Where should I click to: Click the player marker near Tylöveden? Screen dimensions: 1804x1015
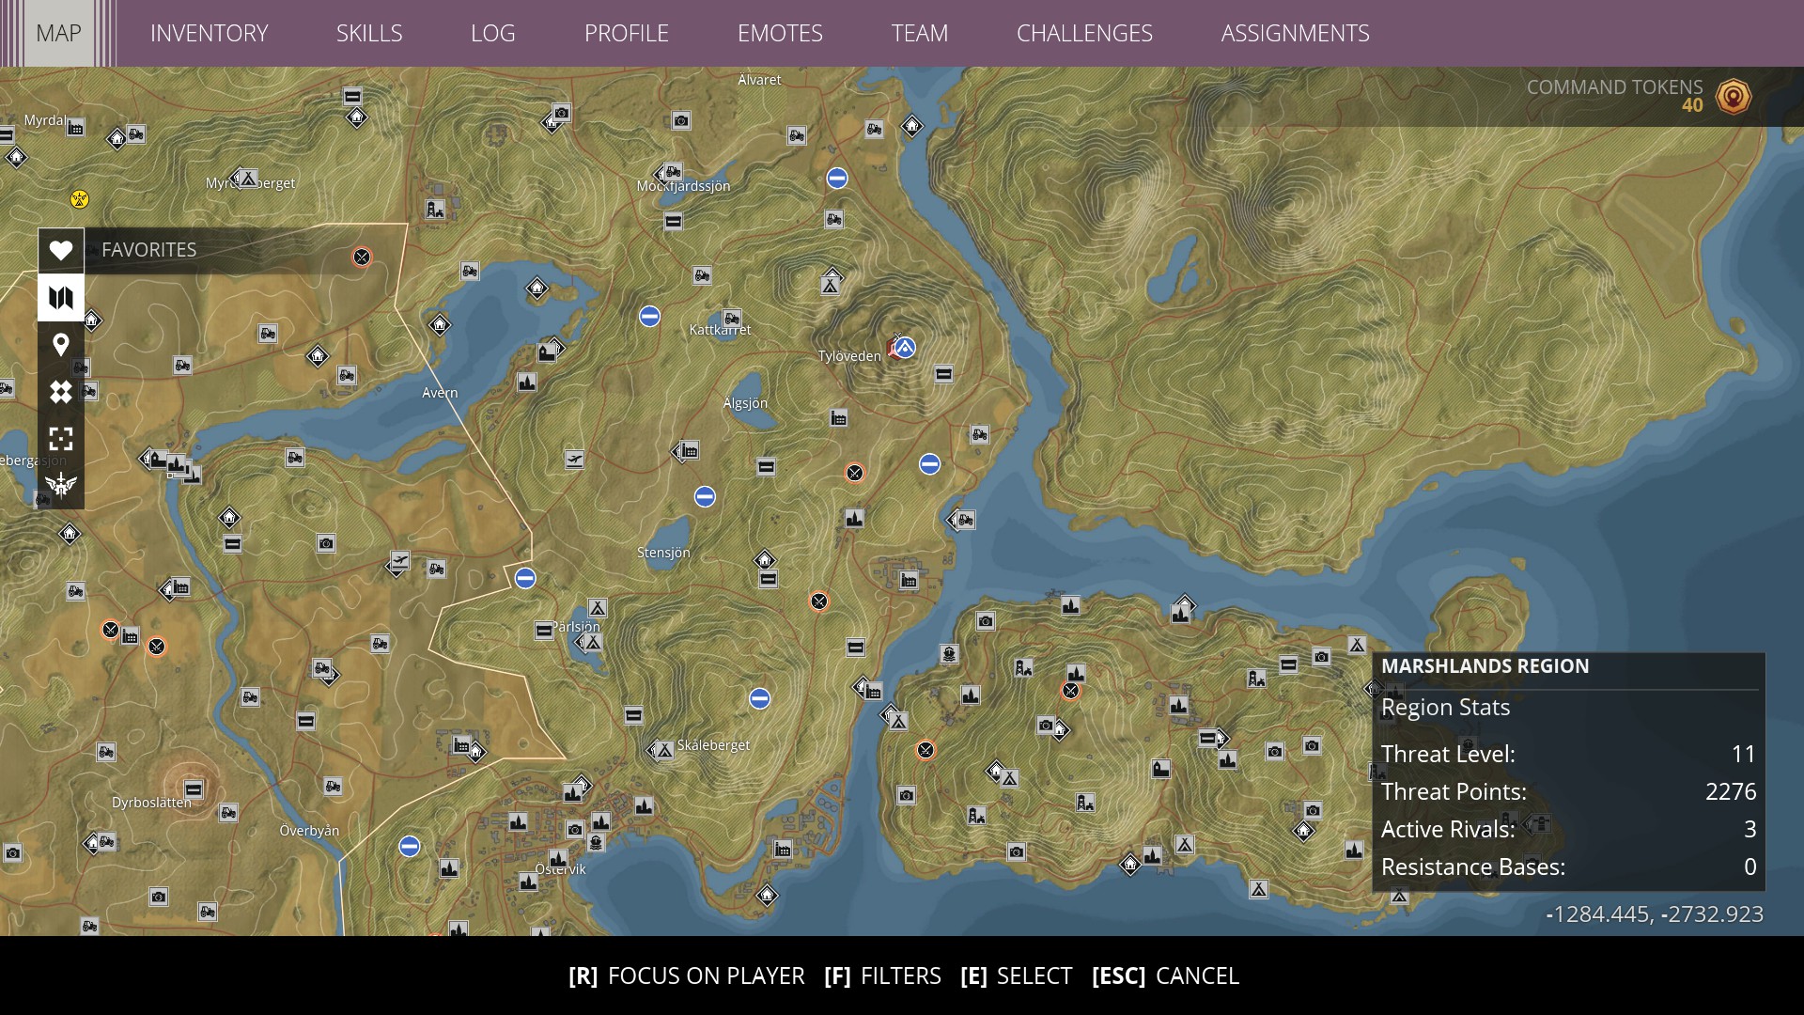[904, 349]
